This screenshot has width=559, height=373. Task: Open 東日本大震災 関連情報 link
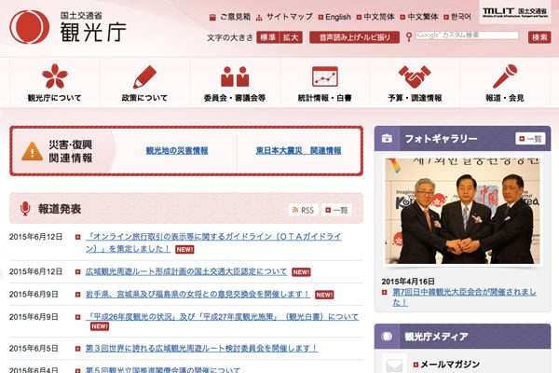click(298, 151)
